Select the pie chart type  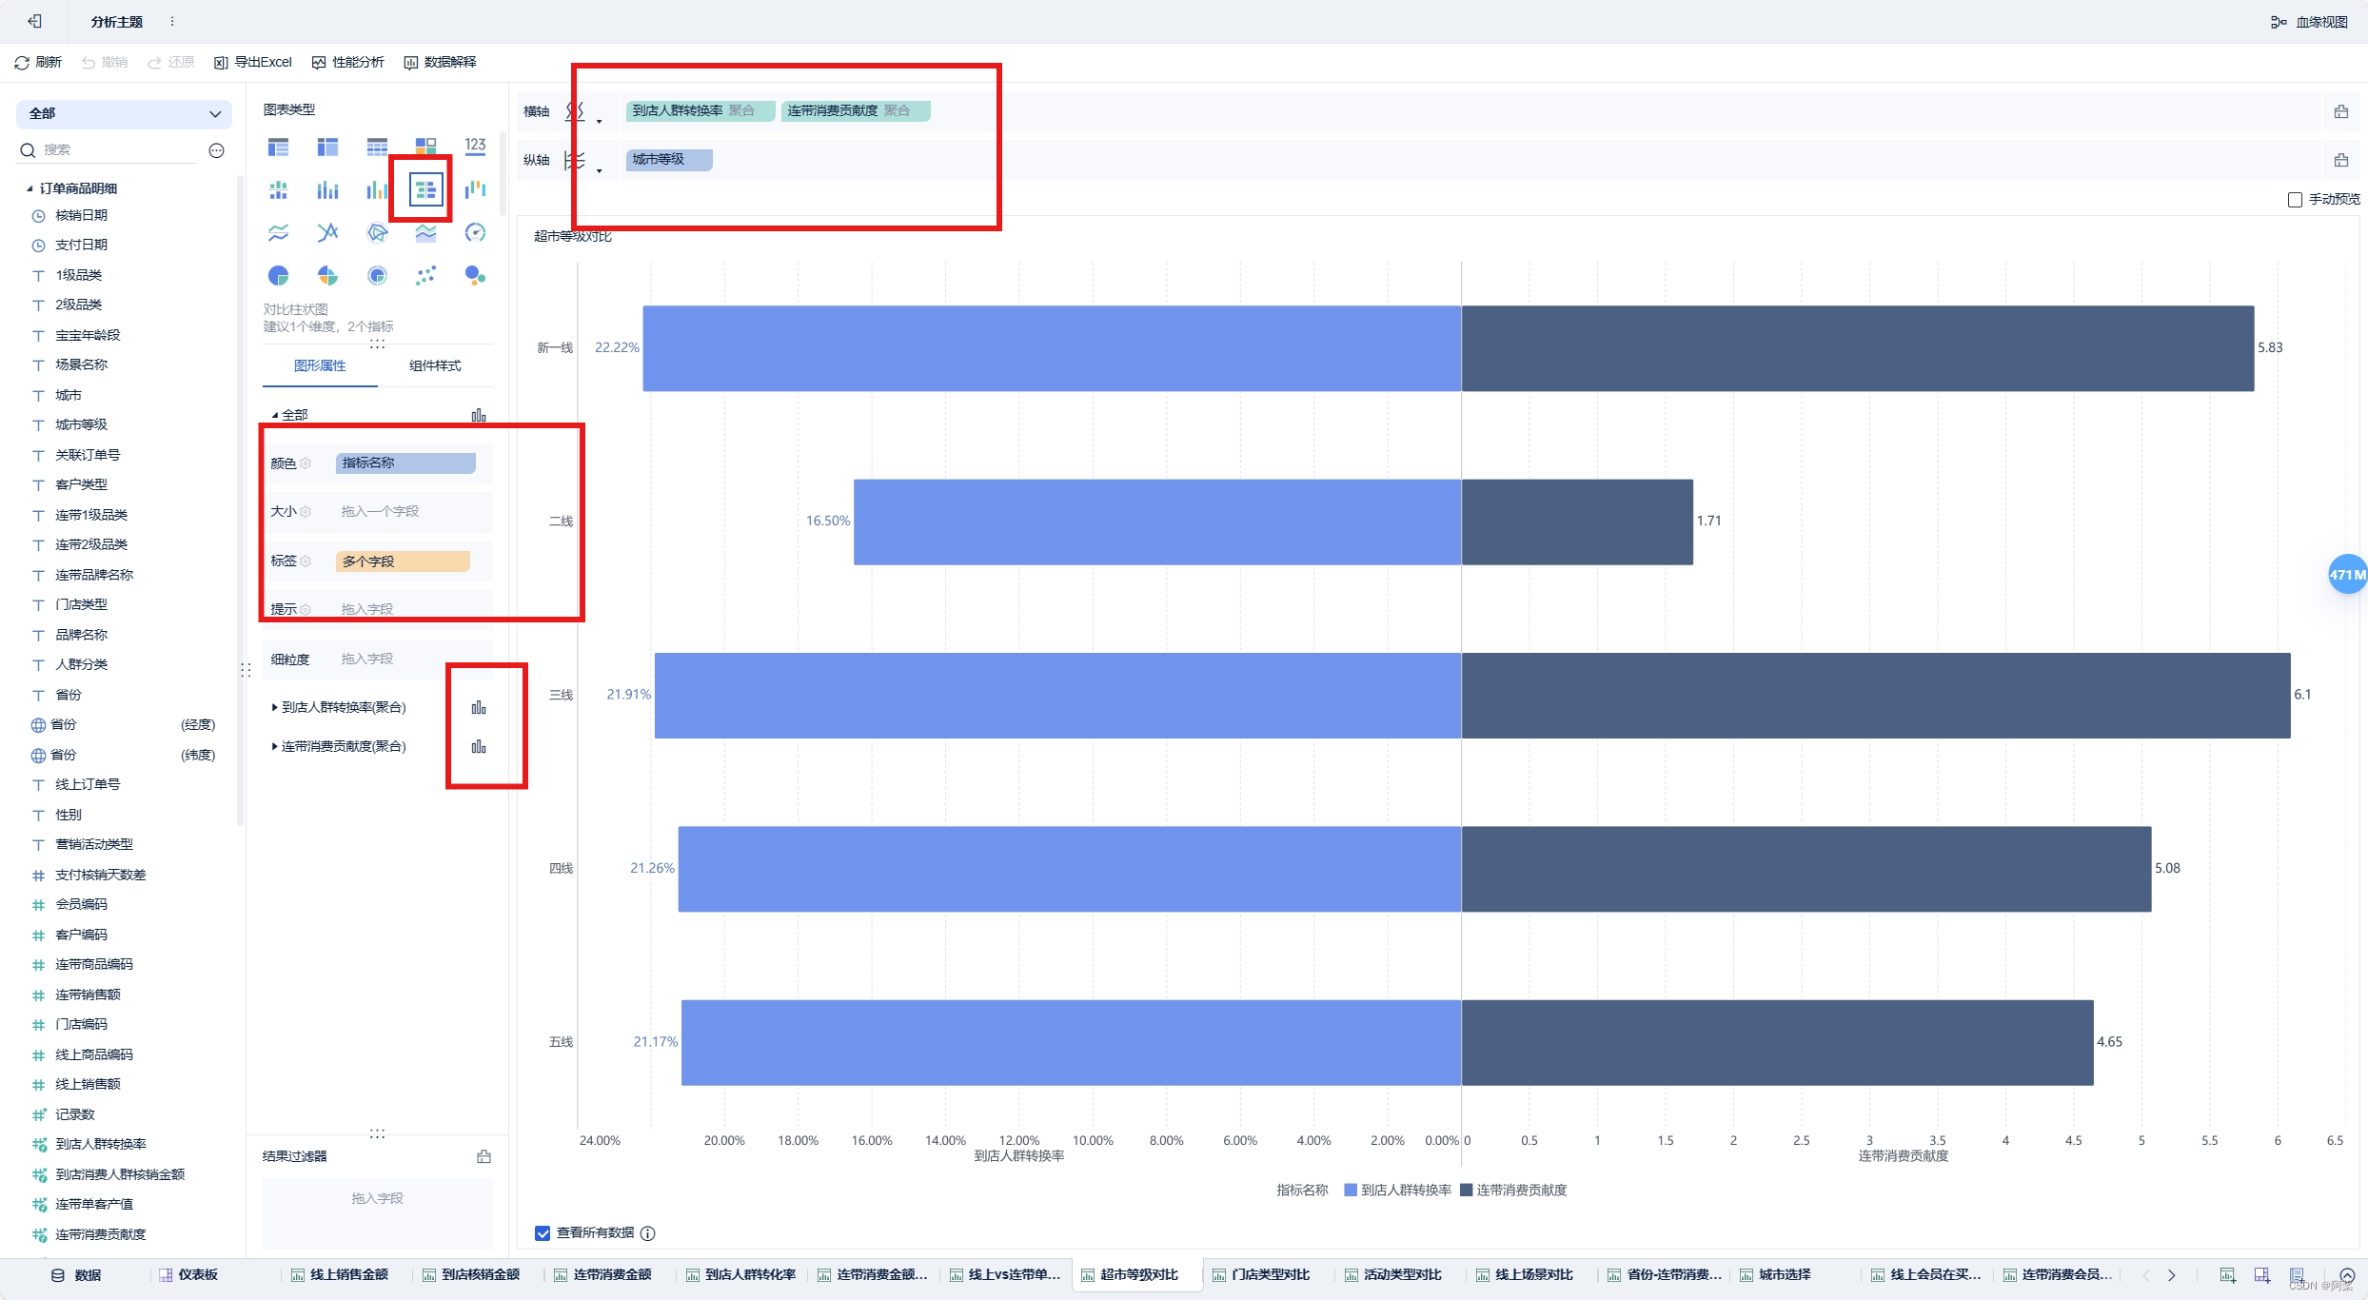click(x=278, y=276)
